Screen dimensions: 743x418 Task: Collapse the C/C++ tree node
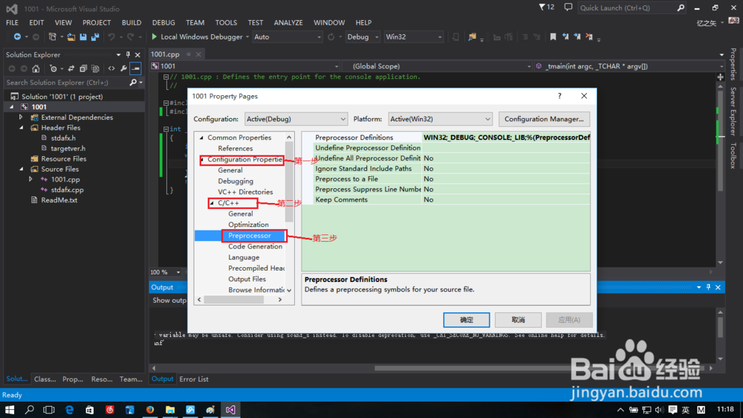click(x=212, y=203)
